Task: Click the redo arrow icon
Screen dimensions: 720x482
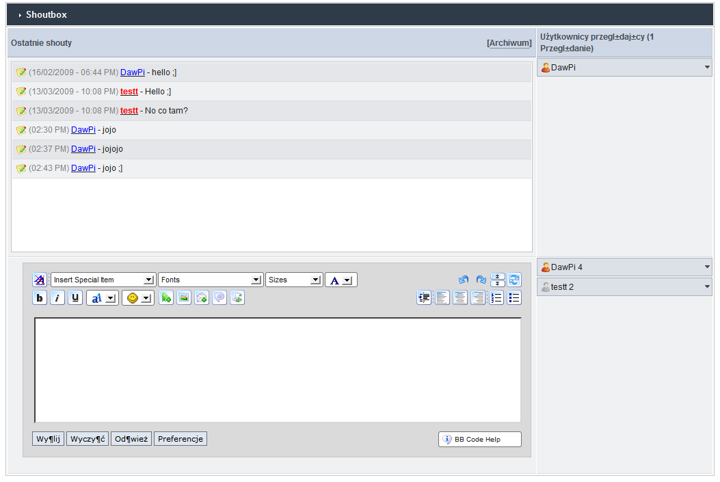Action: pyautogui.click(x=481, y=280)
